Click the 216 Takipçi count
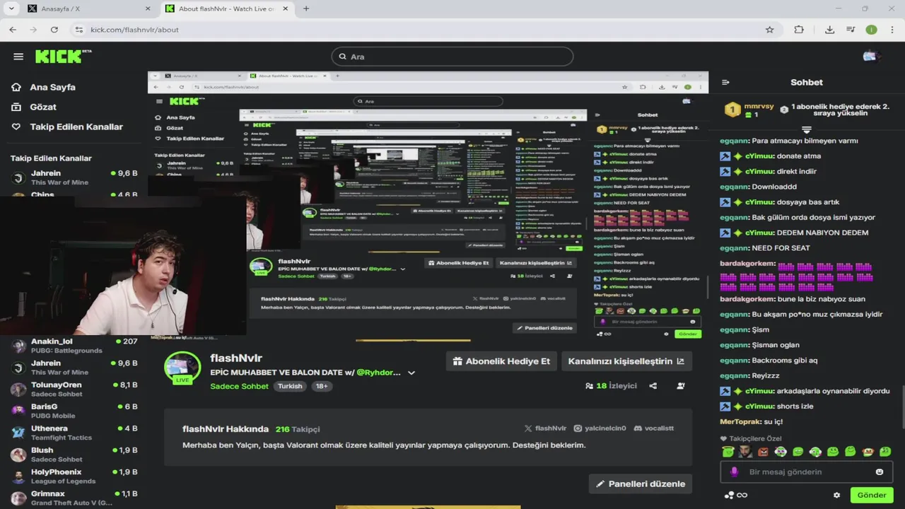 pos(298,428)
